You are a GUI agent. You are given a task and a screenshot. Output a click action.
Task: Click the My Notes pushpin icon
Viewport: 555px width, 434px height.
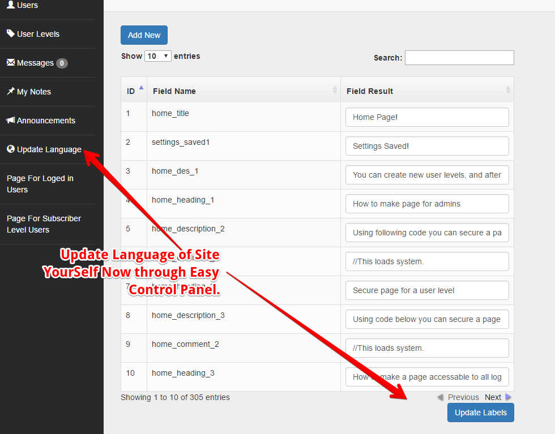tap(11, 92)
